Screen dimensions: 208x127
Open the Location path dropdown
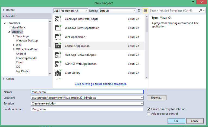[142, 98]
